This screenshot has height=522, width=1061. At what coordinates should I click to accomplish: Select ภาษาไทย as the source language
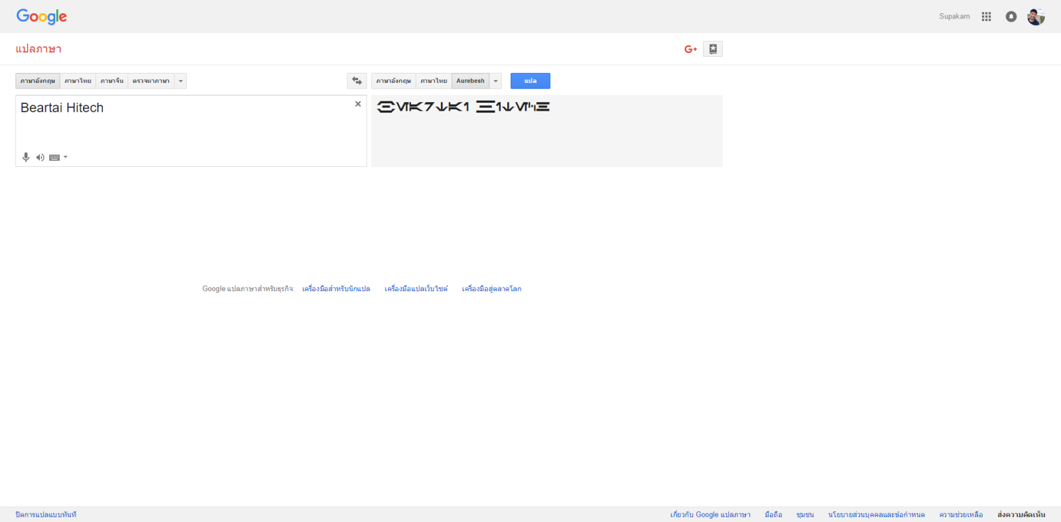(x=78, y=81)
